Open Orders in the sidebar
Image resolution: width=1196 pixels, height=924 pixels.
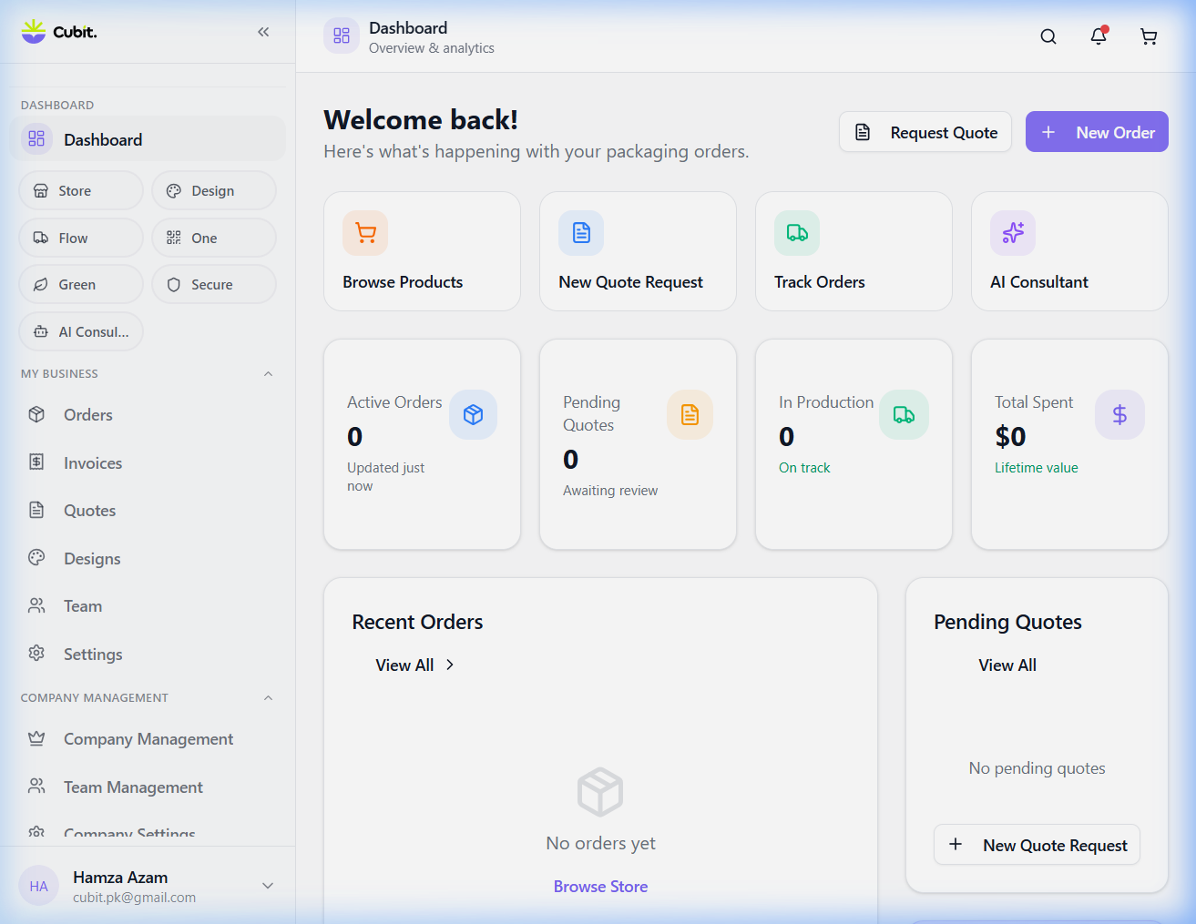(148, 414)
